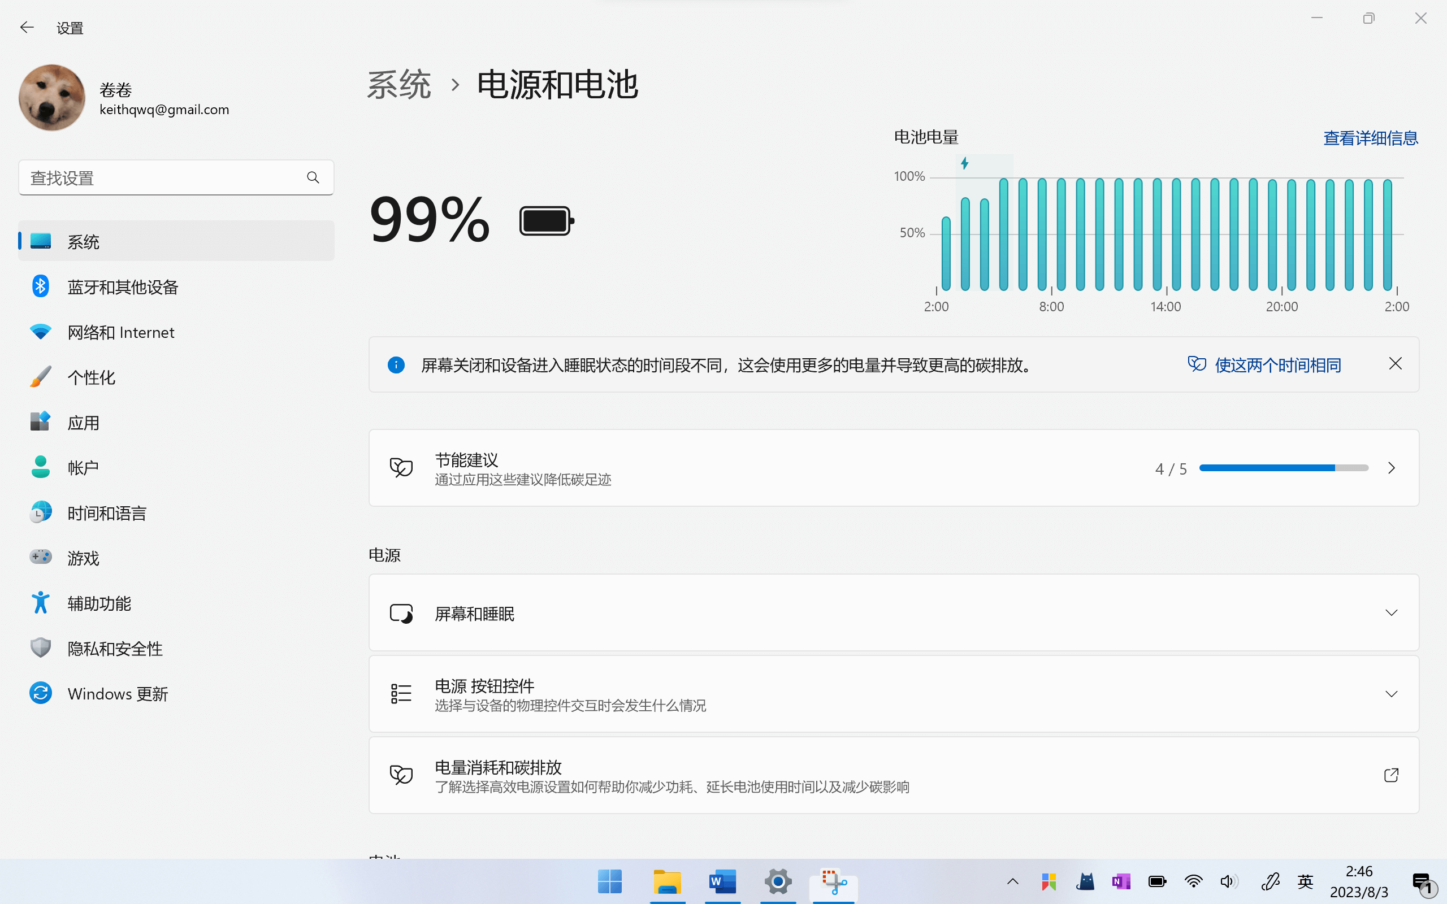Click the user profile avatar
The height and width of the screenshot is (904, 1447).
[52, 97]
